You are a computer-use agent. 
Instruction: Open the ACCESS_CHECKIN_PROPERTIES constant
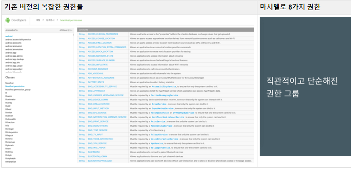(x=103, y=34)
